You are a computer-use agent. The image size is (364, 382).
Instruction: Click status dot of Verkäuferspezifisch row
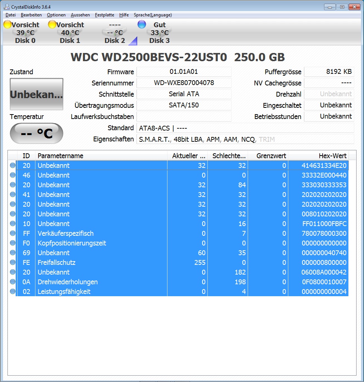pos(13,234)
